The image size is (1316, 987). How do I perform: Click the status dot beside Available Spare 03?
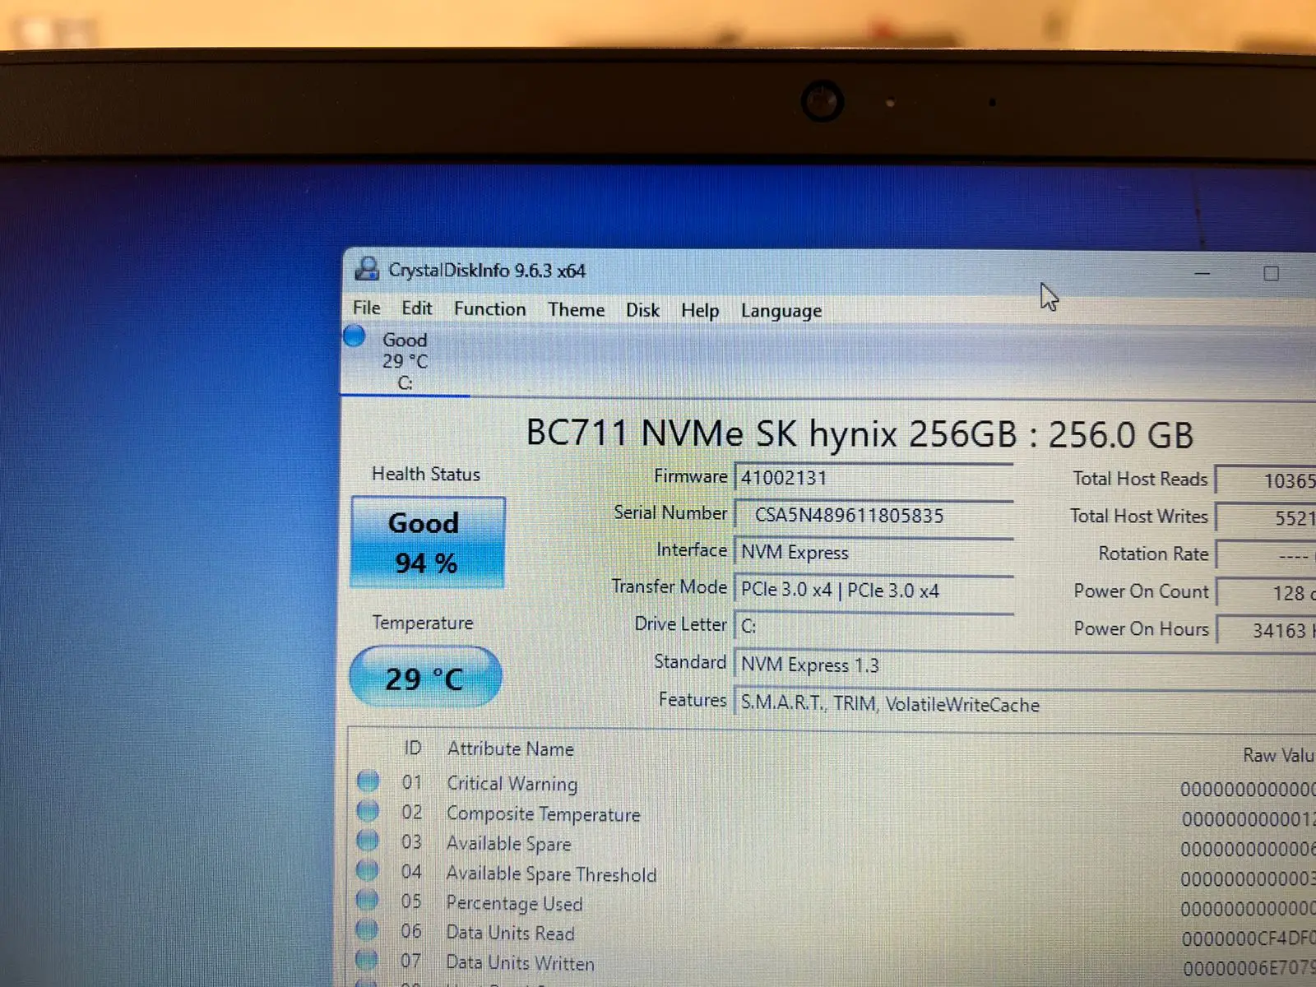368,840
